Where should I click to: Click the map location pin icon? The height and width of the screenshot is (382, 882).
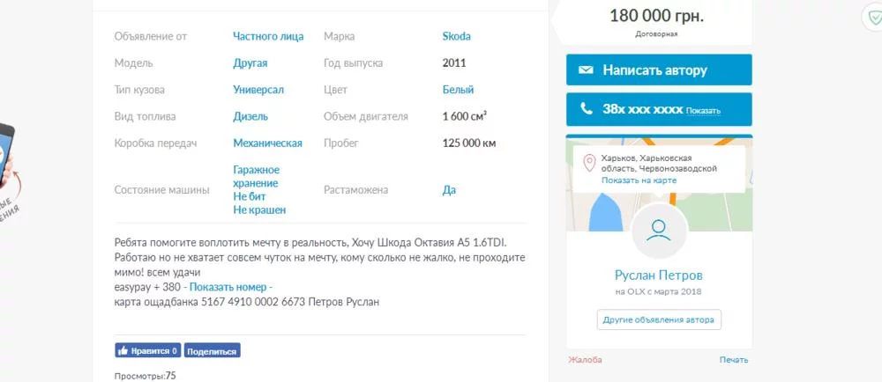pyautogui.click(x=589, y=164)
